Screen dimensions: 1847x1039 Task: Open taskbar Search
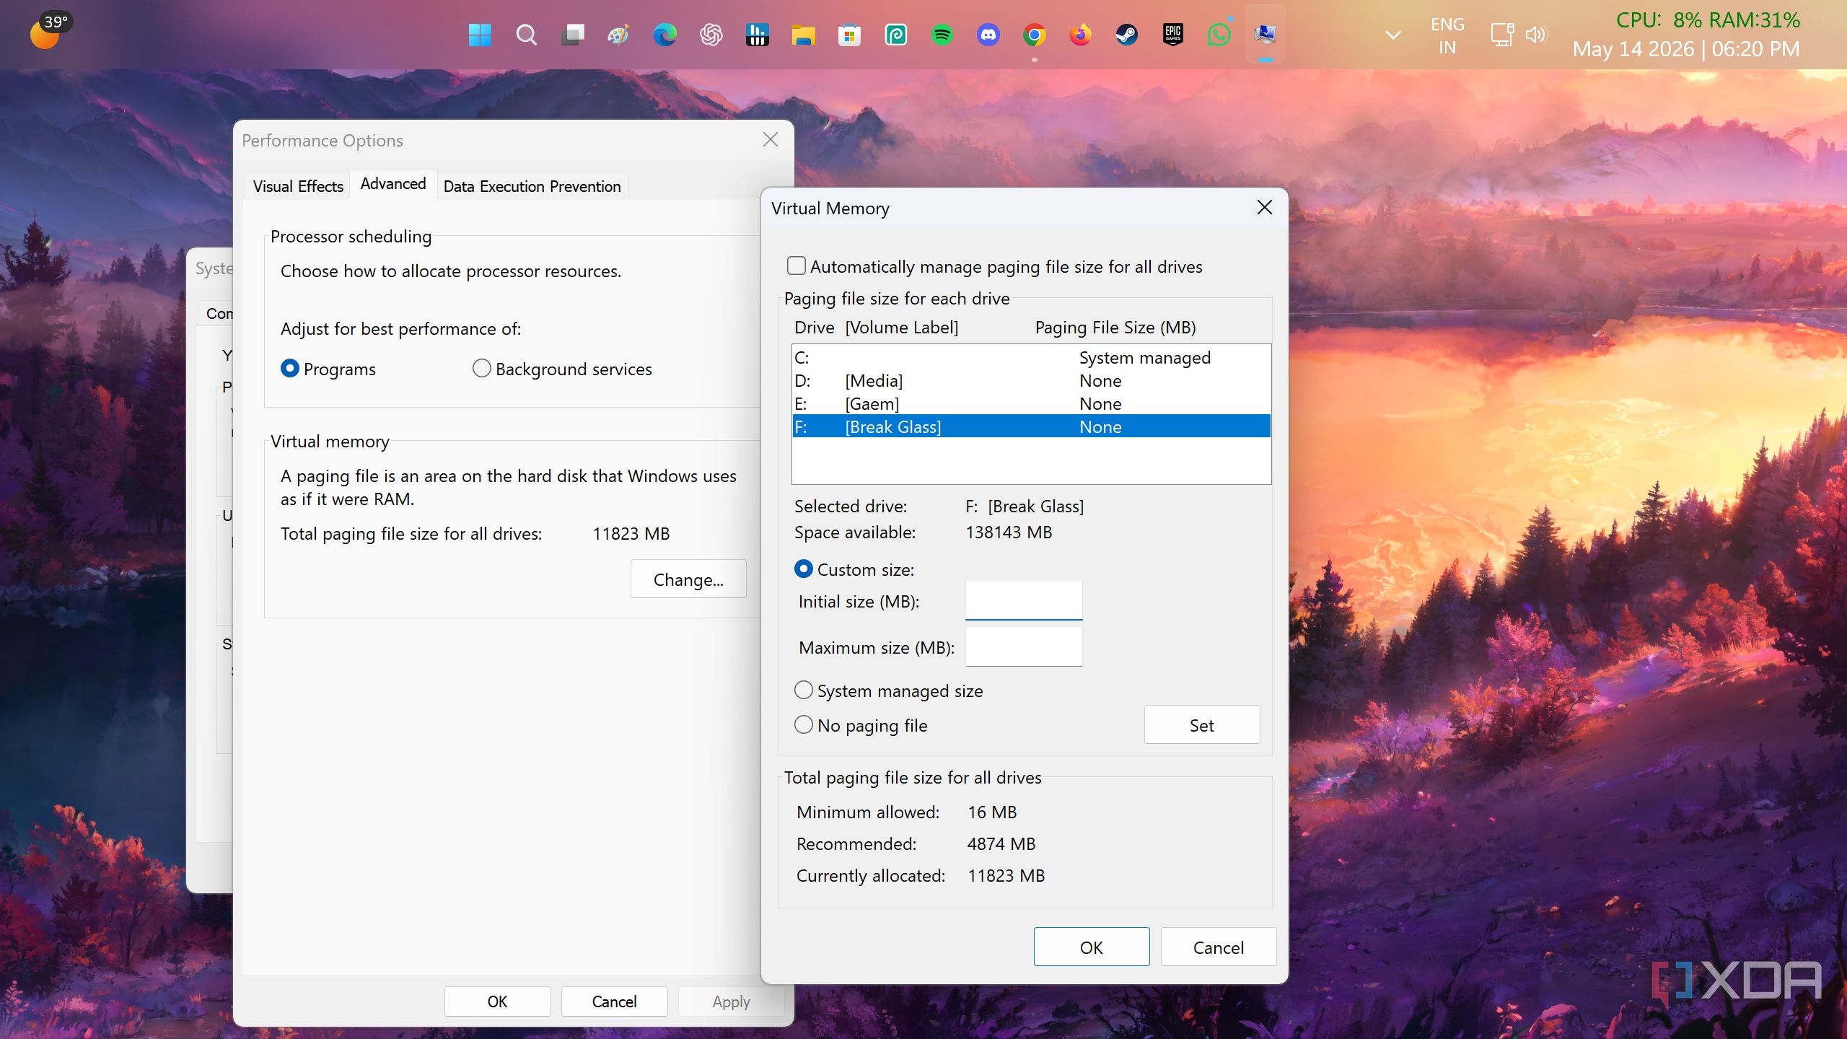pos(526,35)
